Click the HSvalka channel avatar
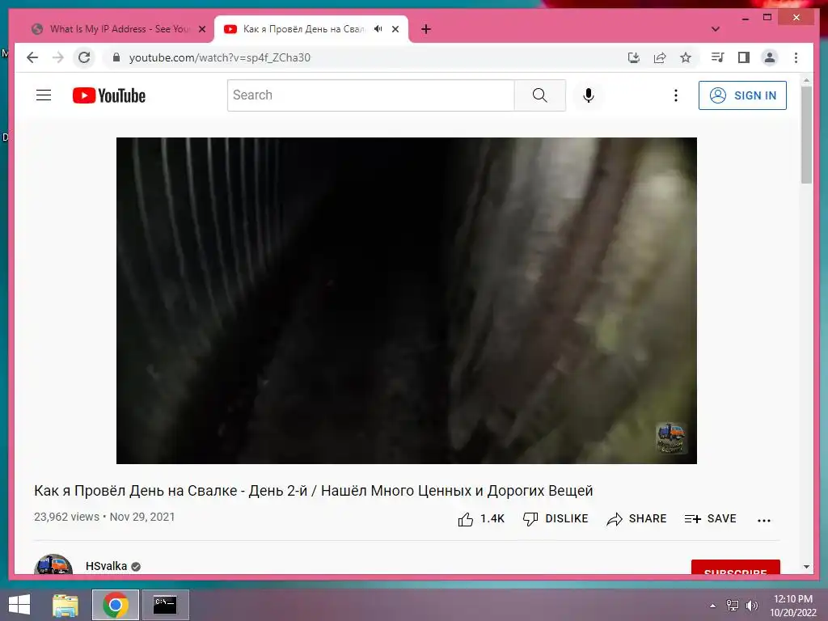The width and height of the screenshot is (828, 621). pos(53,564)
